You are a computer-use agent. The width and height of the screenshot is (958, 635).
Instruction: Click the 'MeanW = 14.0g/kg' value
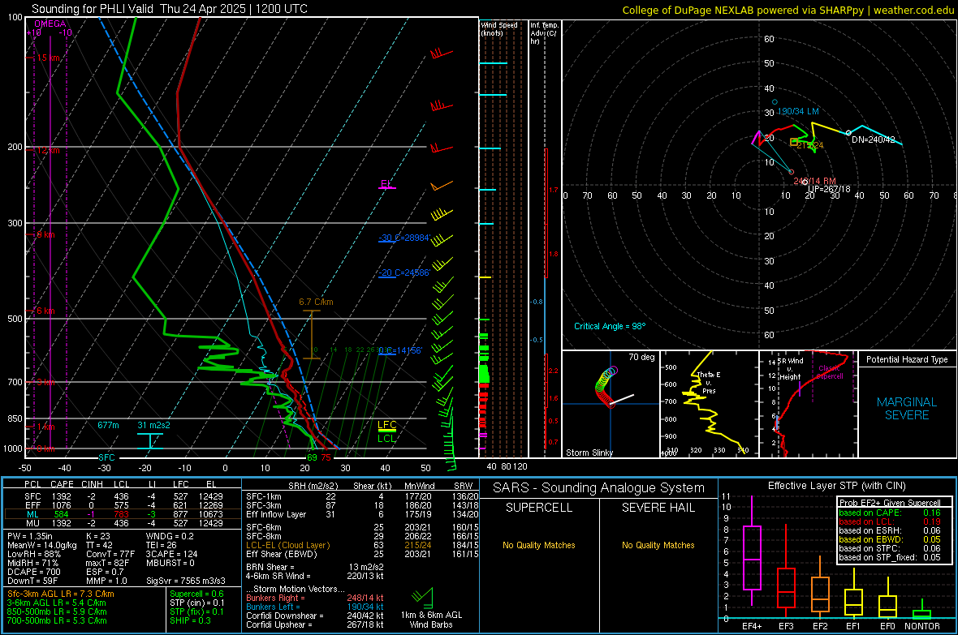point(42,545)
